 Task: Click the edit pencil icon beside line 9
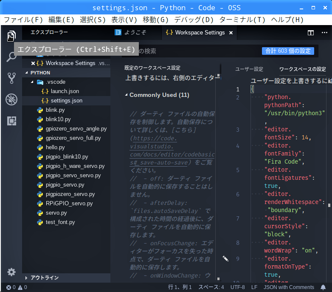225,258
